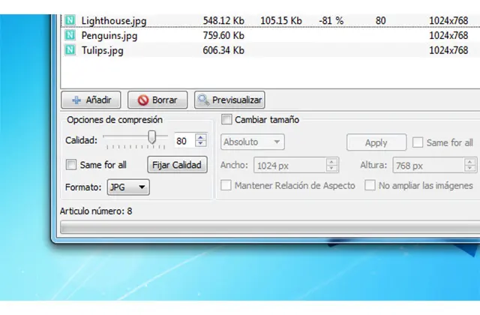480x315 pixels.
Task: Click the Ancho width input field
Action: click(x=290, y=165)
